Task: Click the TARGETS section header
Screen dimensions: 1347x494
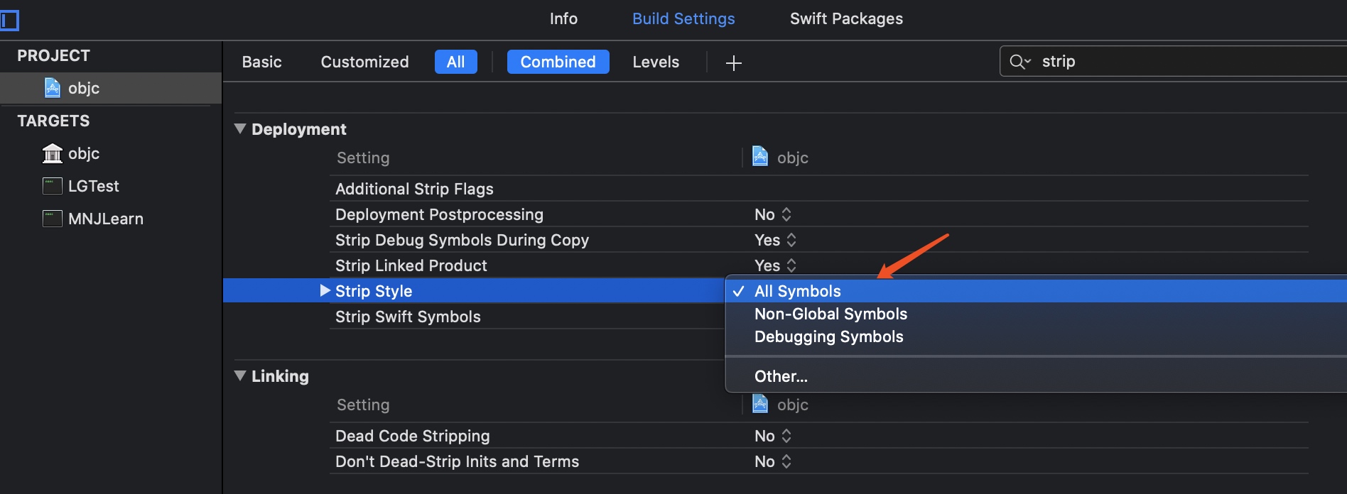Action: tap(53, 121)
